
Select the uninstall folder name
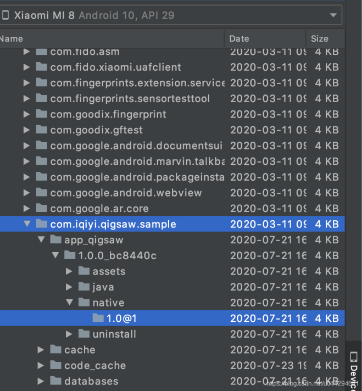pyautogui.click(x=114, y=334)
